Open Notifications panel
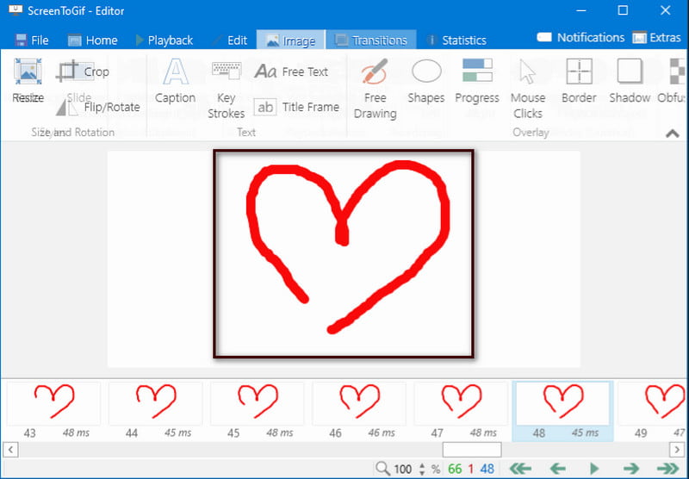Screen dimensions: 689x479 pos(580,38)
